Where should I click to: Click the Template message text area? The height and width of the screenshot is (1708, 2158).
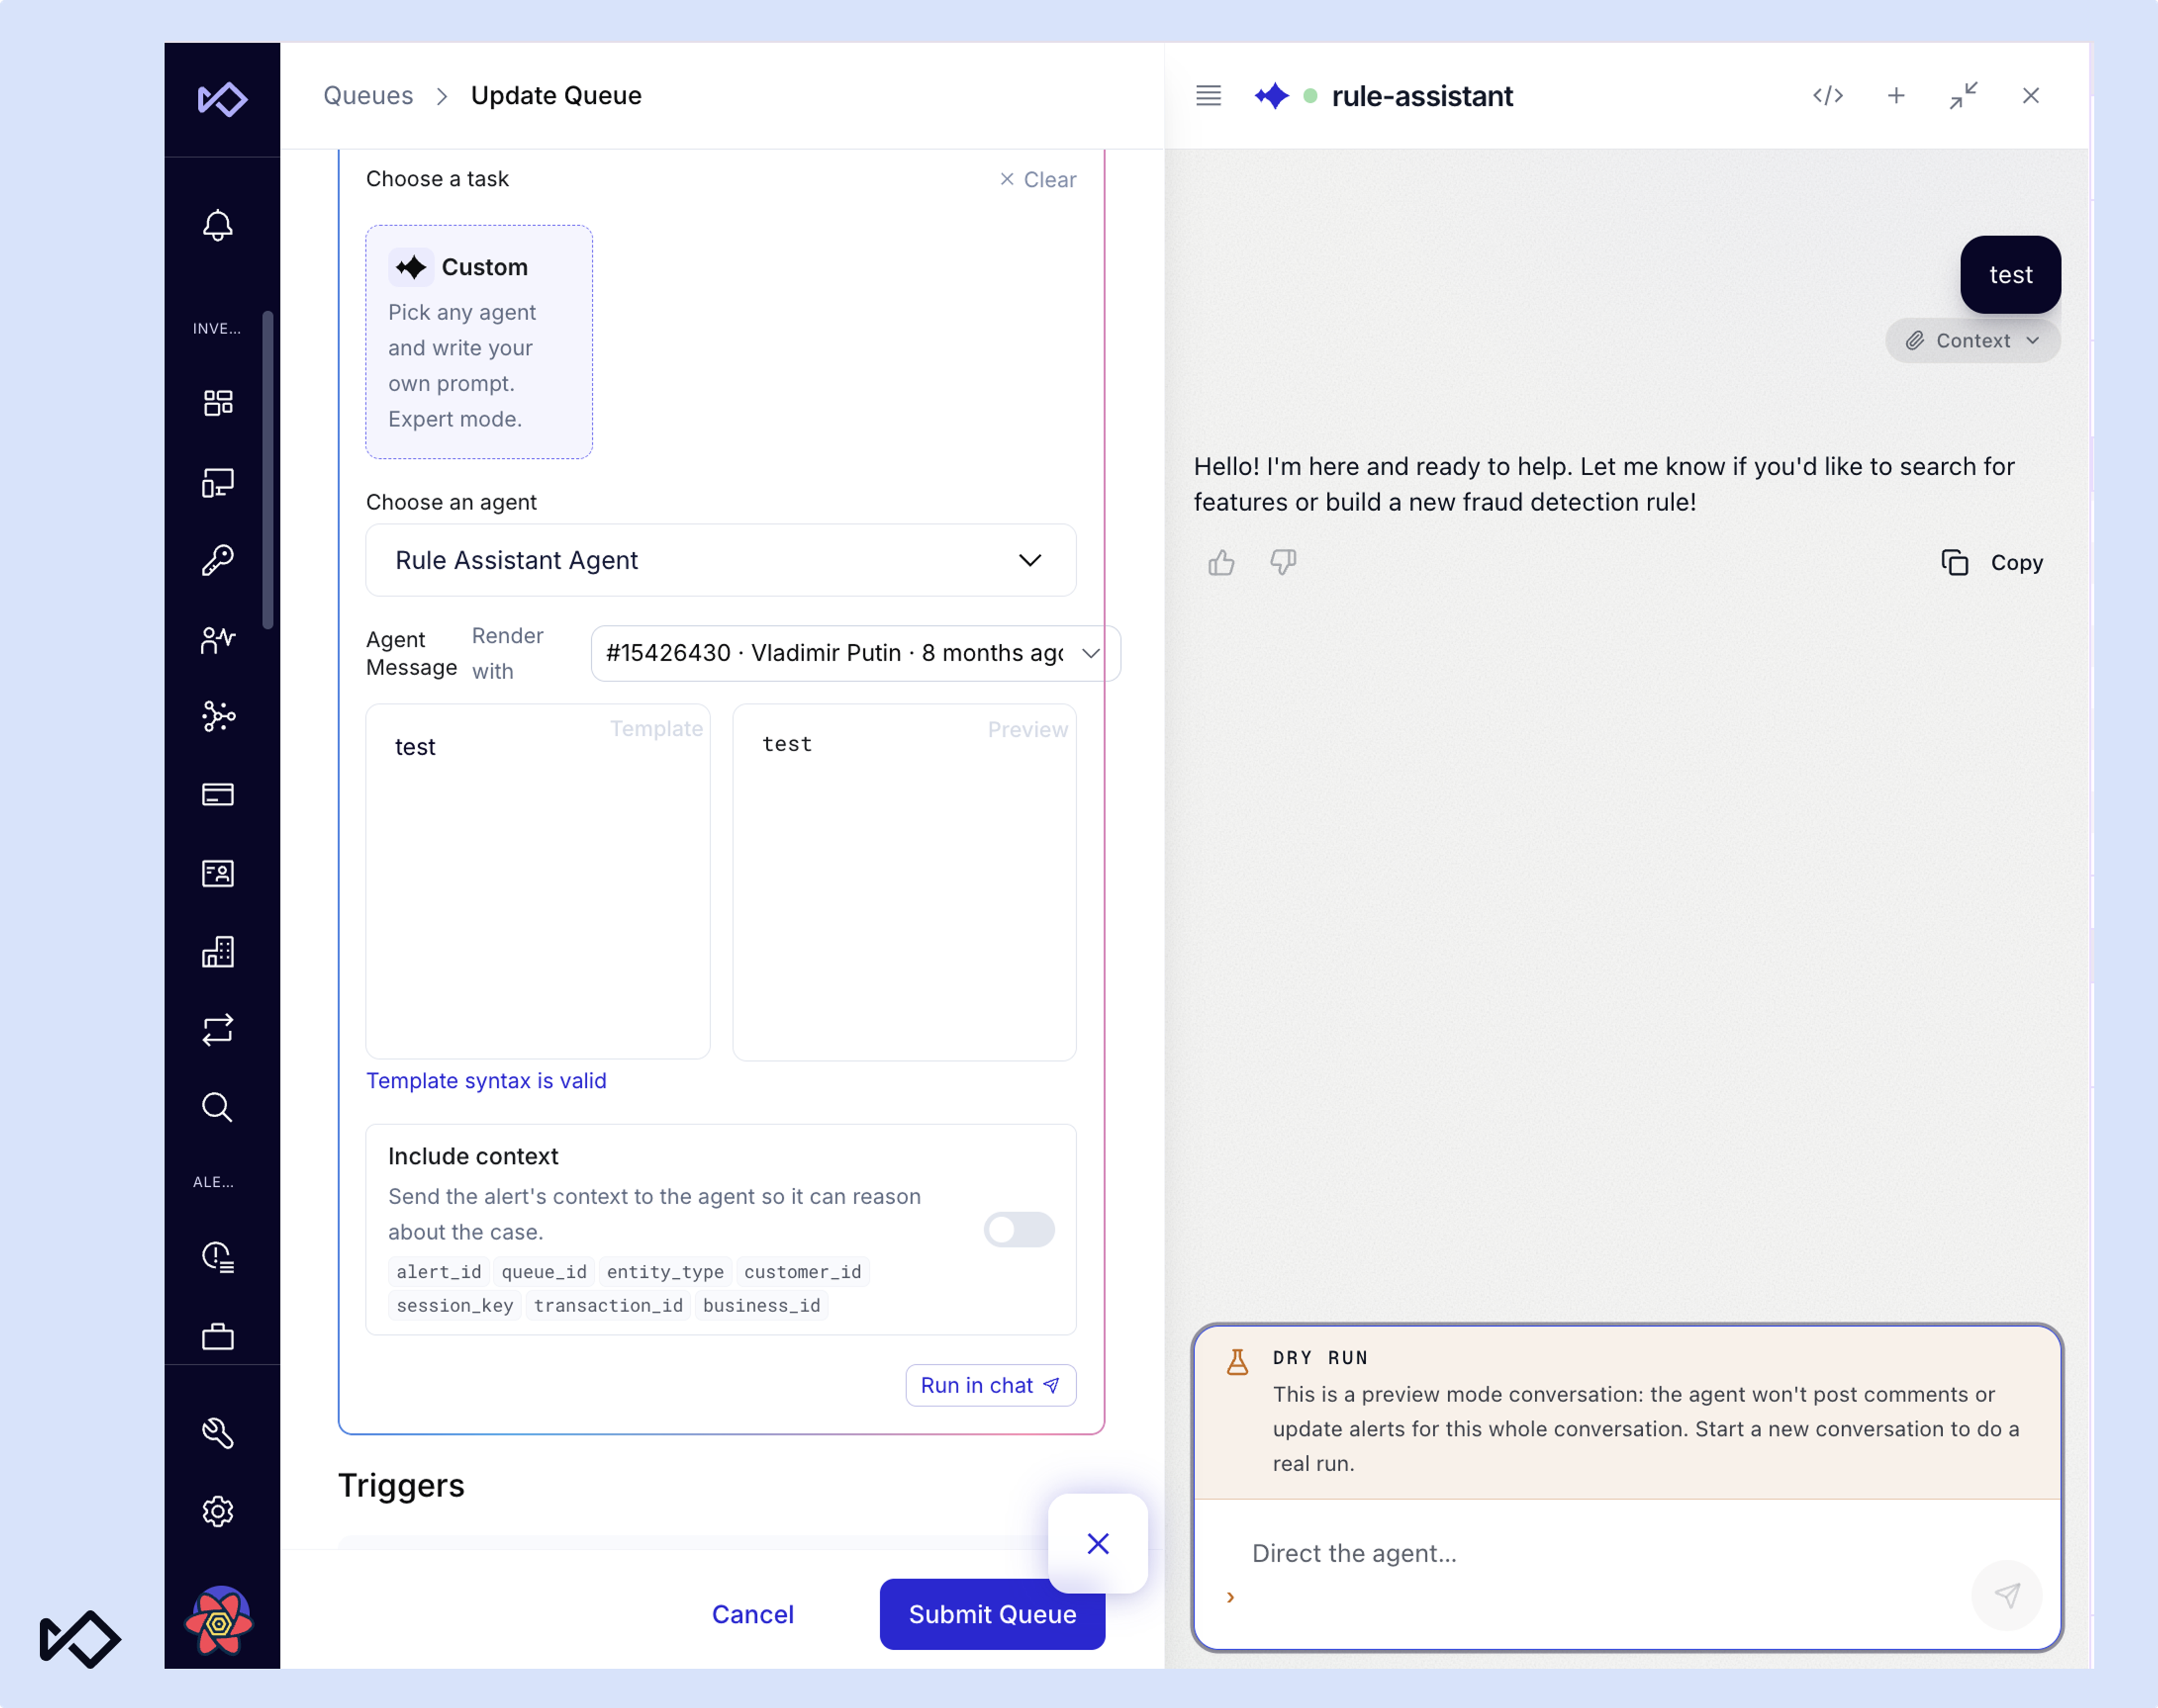[538, 881]
